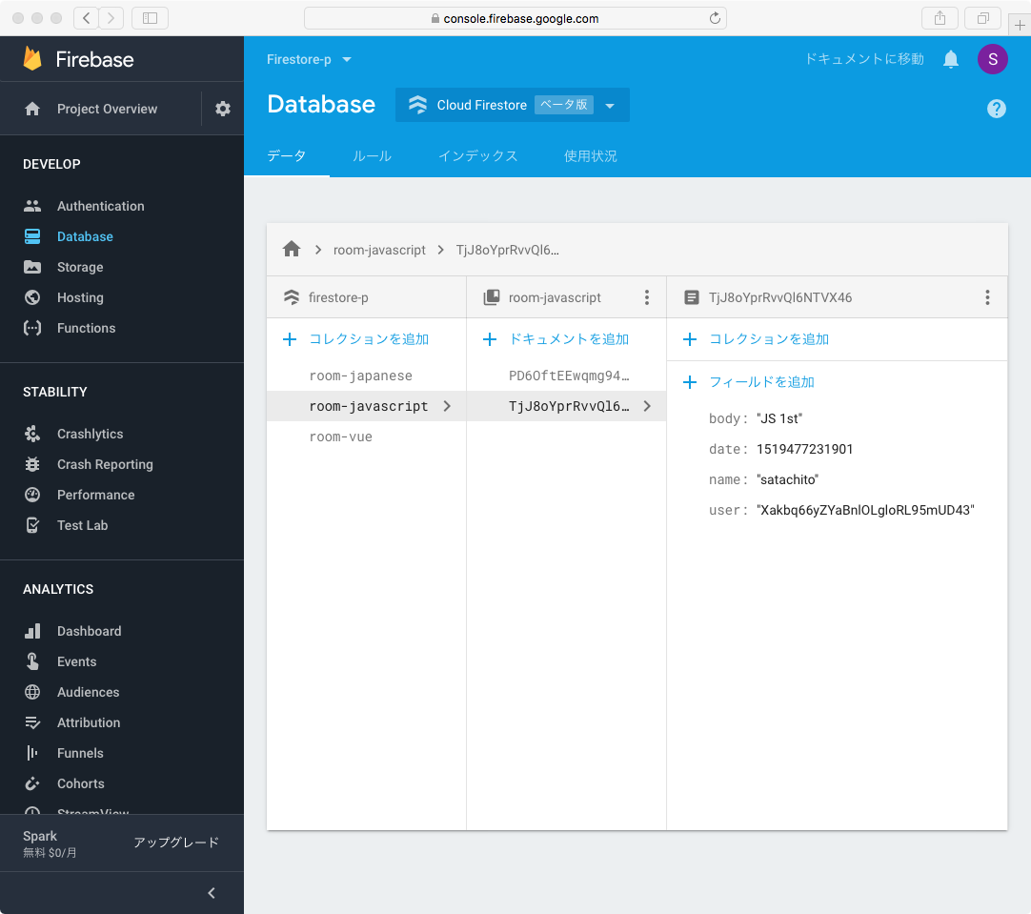
Task: Click the アップグレード upgrade button
Action: [x=176, y=843]
